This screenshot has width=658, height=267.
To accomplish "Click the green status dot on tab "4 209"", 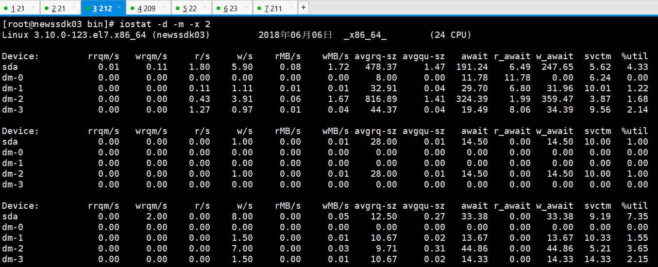I will click(x=133, y=8).
